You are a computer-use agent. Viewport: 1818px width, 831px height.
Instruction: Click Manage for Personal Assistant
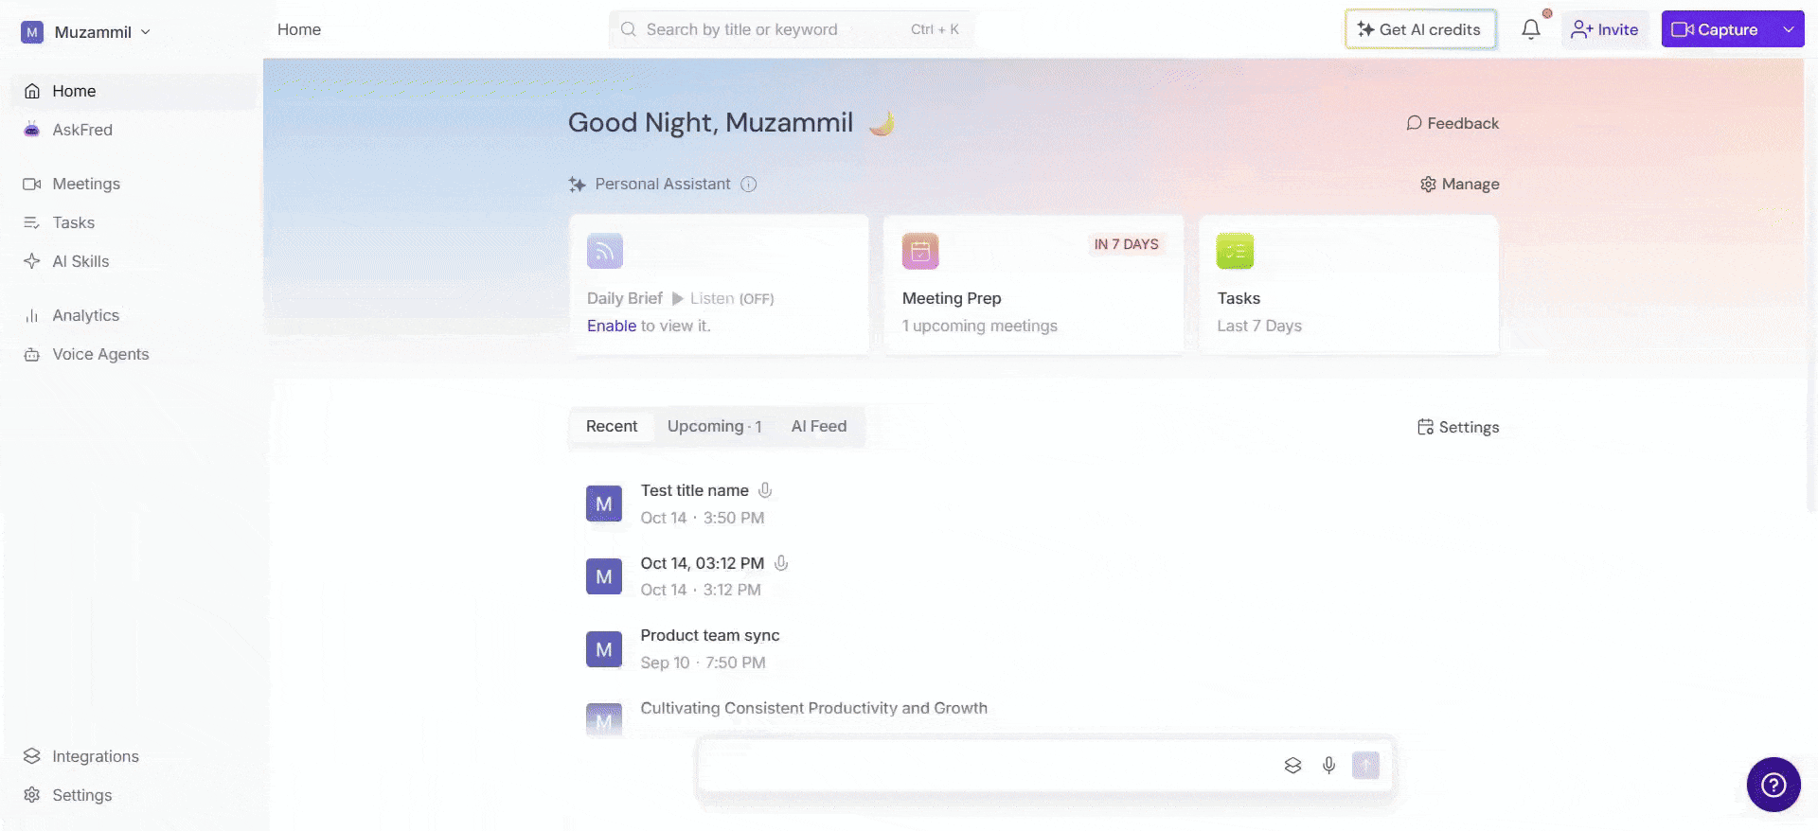point(1459,184)
